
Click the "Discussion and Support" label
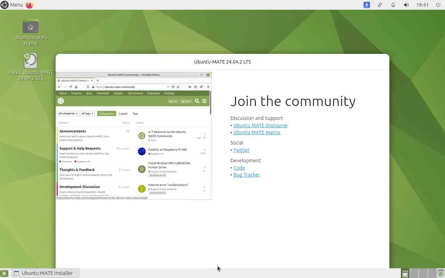257,118
